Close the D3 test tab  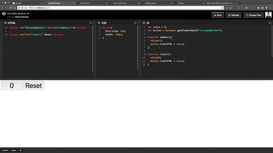203,3
